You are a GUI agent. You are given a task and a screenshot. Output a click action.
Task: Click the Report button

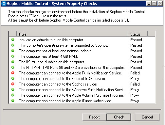point(94,117)
